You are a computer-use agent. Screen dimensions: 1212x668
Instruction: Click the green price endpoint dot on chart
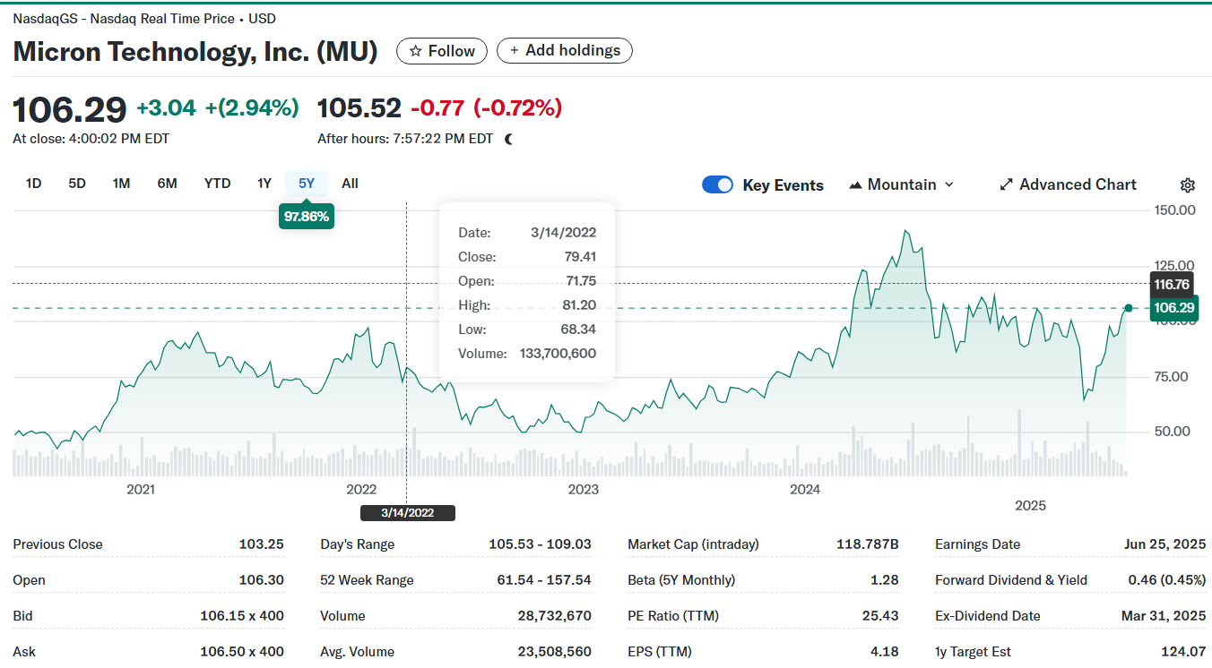(1129, 308)
